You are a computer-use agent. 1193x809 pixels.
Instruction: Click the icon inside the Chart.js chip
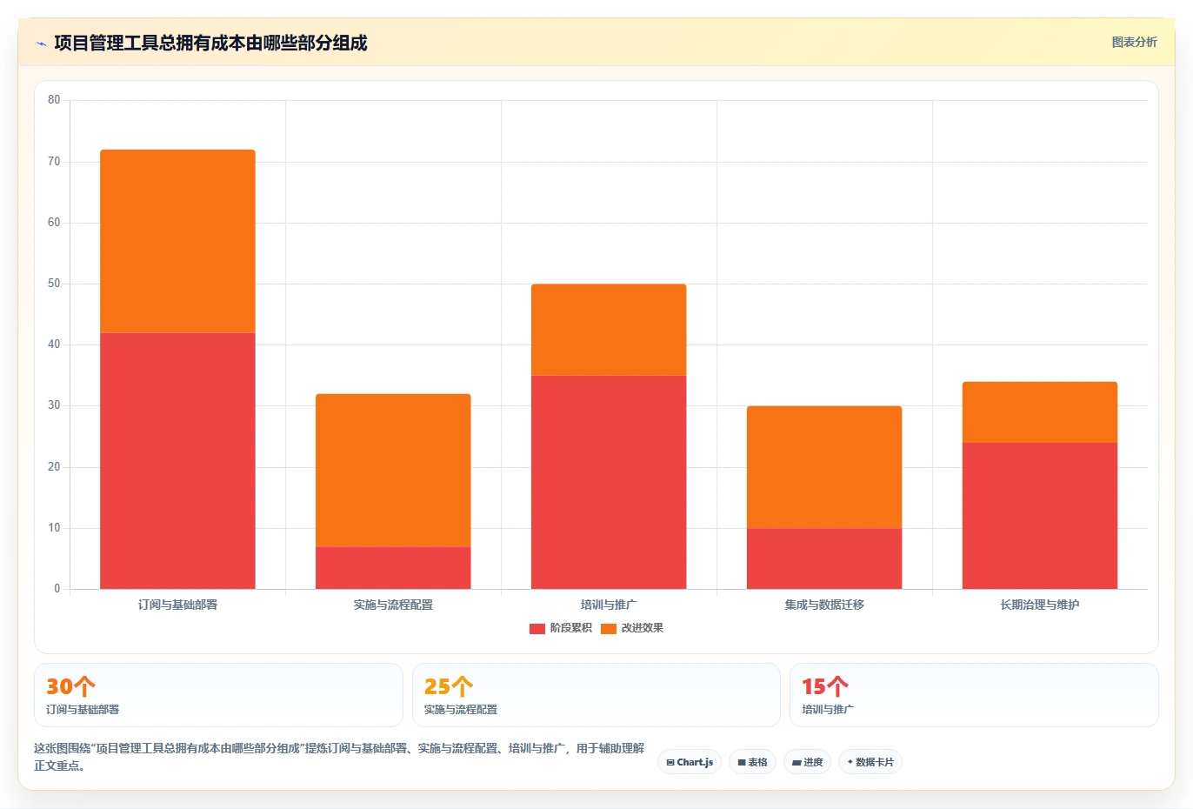670,763
